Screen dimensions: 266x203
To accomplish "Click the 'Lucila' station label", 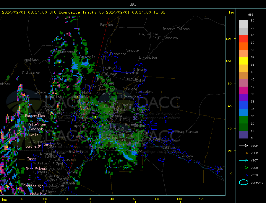I will point(33,135).
